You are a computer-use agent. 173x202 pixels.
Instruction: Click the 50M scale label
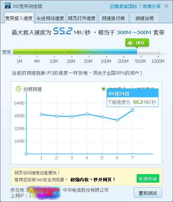pyautogui.click(x=88, y=61)
